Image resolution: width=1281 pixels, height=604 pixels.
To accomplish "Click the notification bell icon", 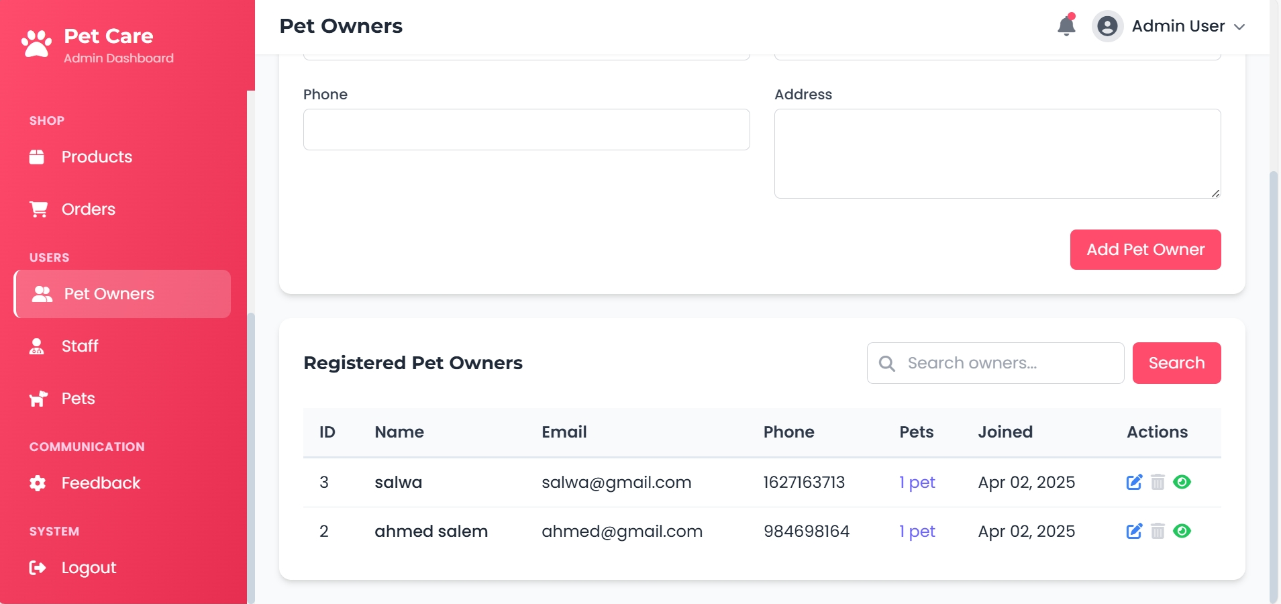I will [x=1066, y=26].
